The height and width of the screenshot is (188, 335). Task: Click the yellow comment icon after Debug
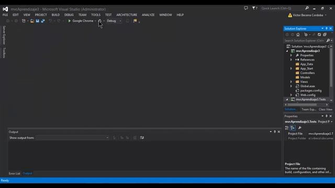coord(135,21)
